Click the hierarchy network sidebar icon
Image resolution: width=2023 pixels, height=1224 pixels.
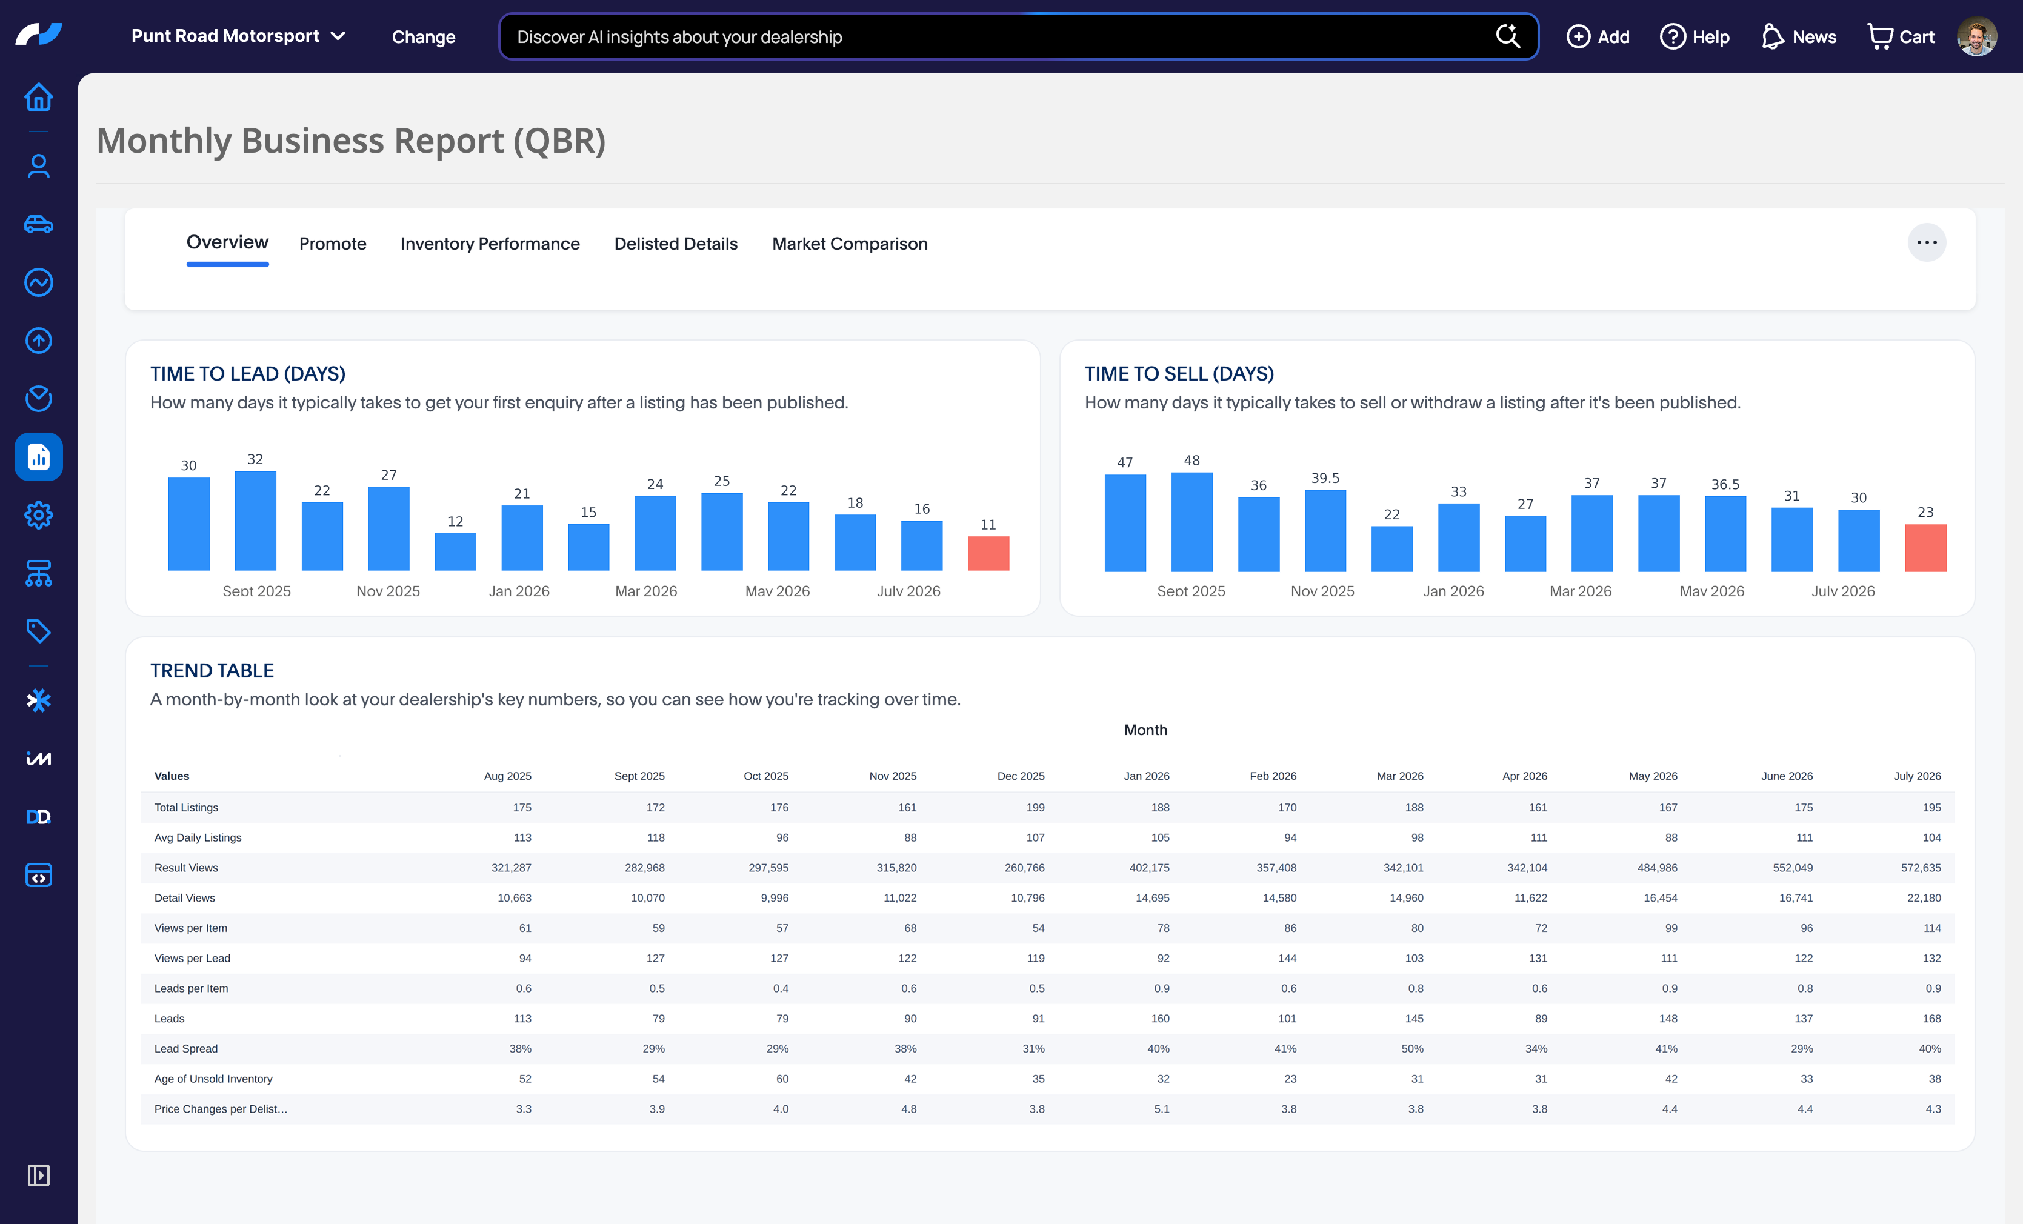[x=39, y=574]
